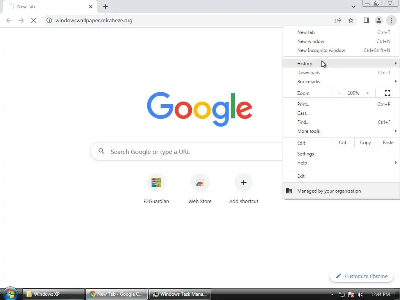400x300 pixels.
Task: Click Managed by your organization
Action: point(341,191)
